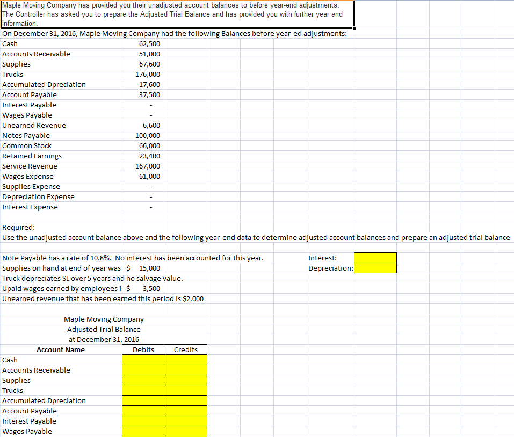
Task: Click the Debits cell for Wages Payable
Action: 143,431
